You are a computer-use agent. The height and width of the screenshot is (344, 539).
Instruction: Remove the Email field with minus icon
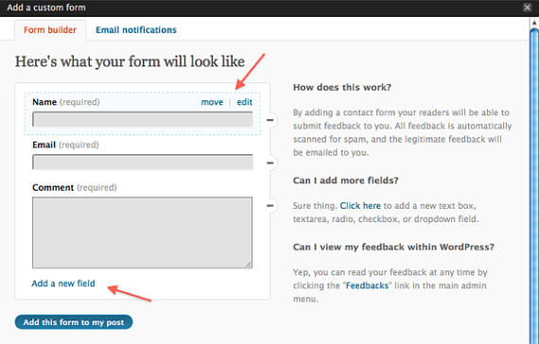pyautogui.click(x=270, y=163)
